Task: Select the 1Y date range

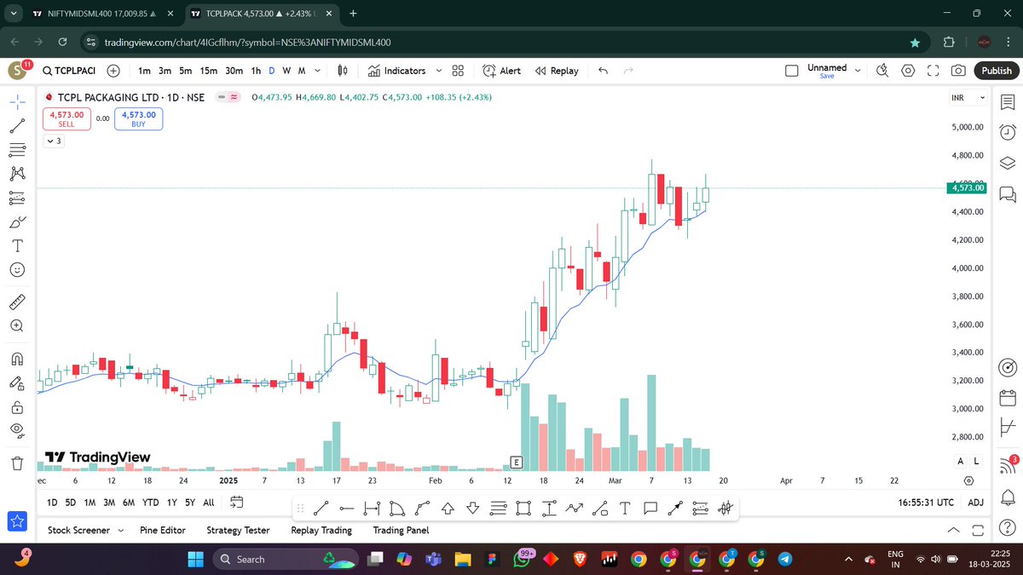Action: click(172, 503)
